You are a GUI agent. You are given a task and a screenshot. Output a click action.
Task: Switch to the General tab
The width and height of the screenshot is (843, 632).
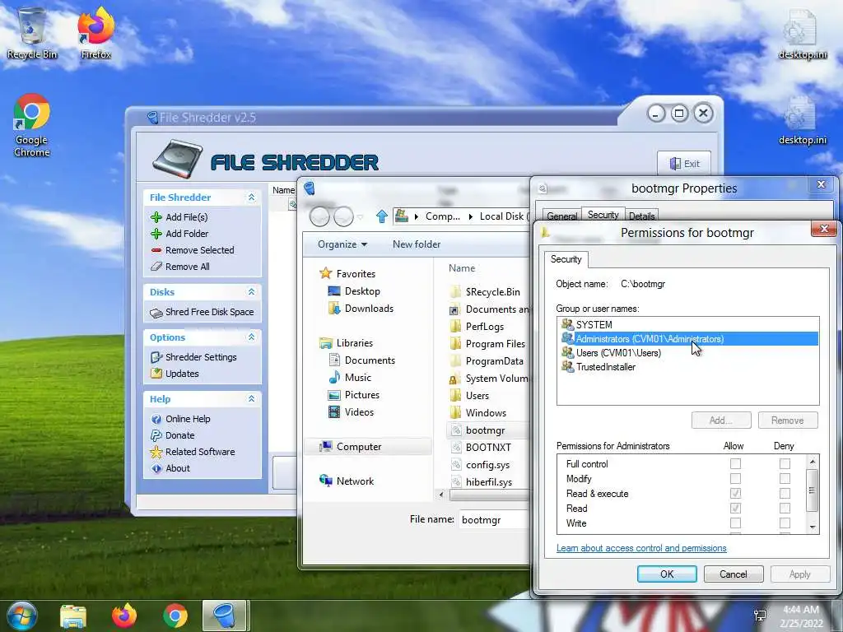(x=561, y=216)
